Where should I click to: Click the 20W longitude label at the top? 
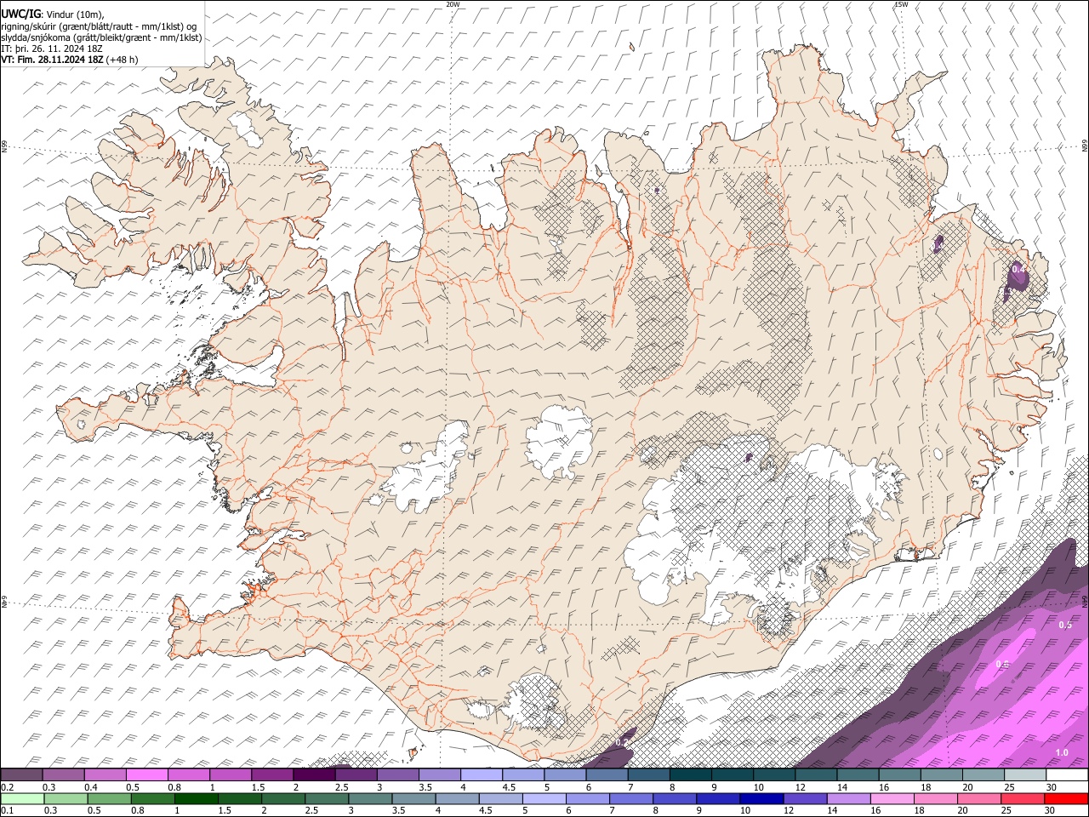tap(453, 4)
